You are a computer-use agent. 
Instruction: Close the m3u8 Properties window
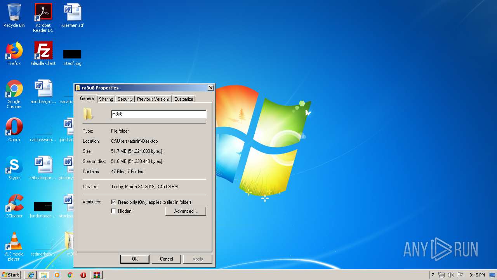click(211, 88)
